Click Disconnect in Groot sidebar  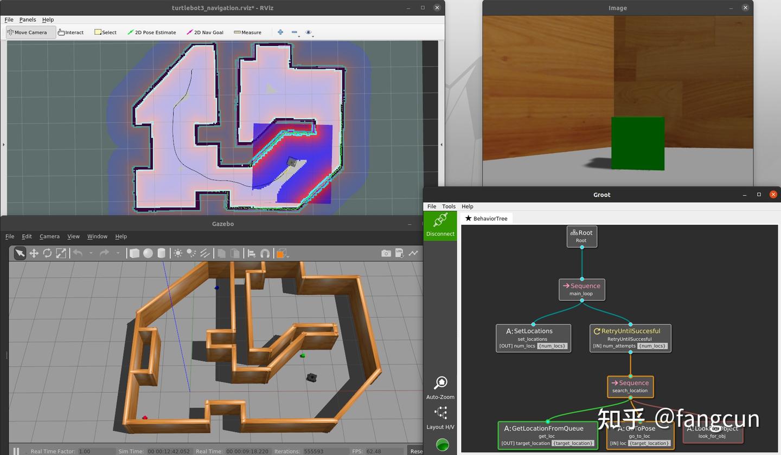(x=440, y=225)
